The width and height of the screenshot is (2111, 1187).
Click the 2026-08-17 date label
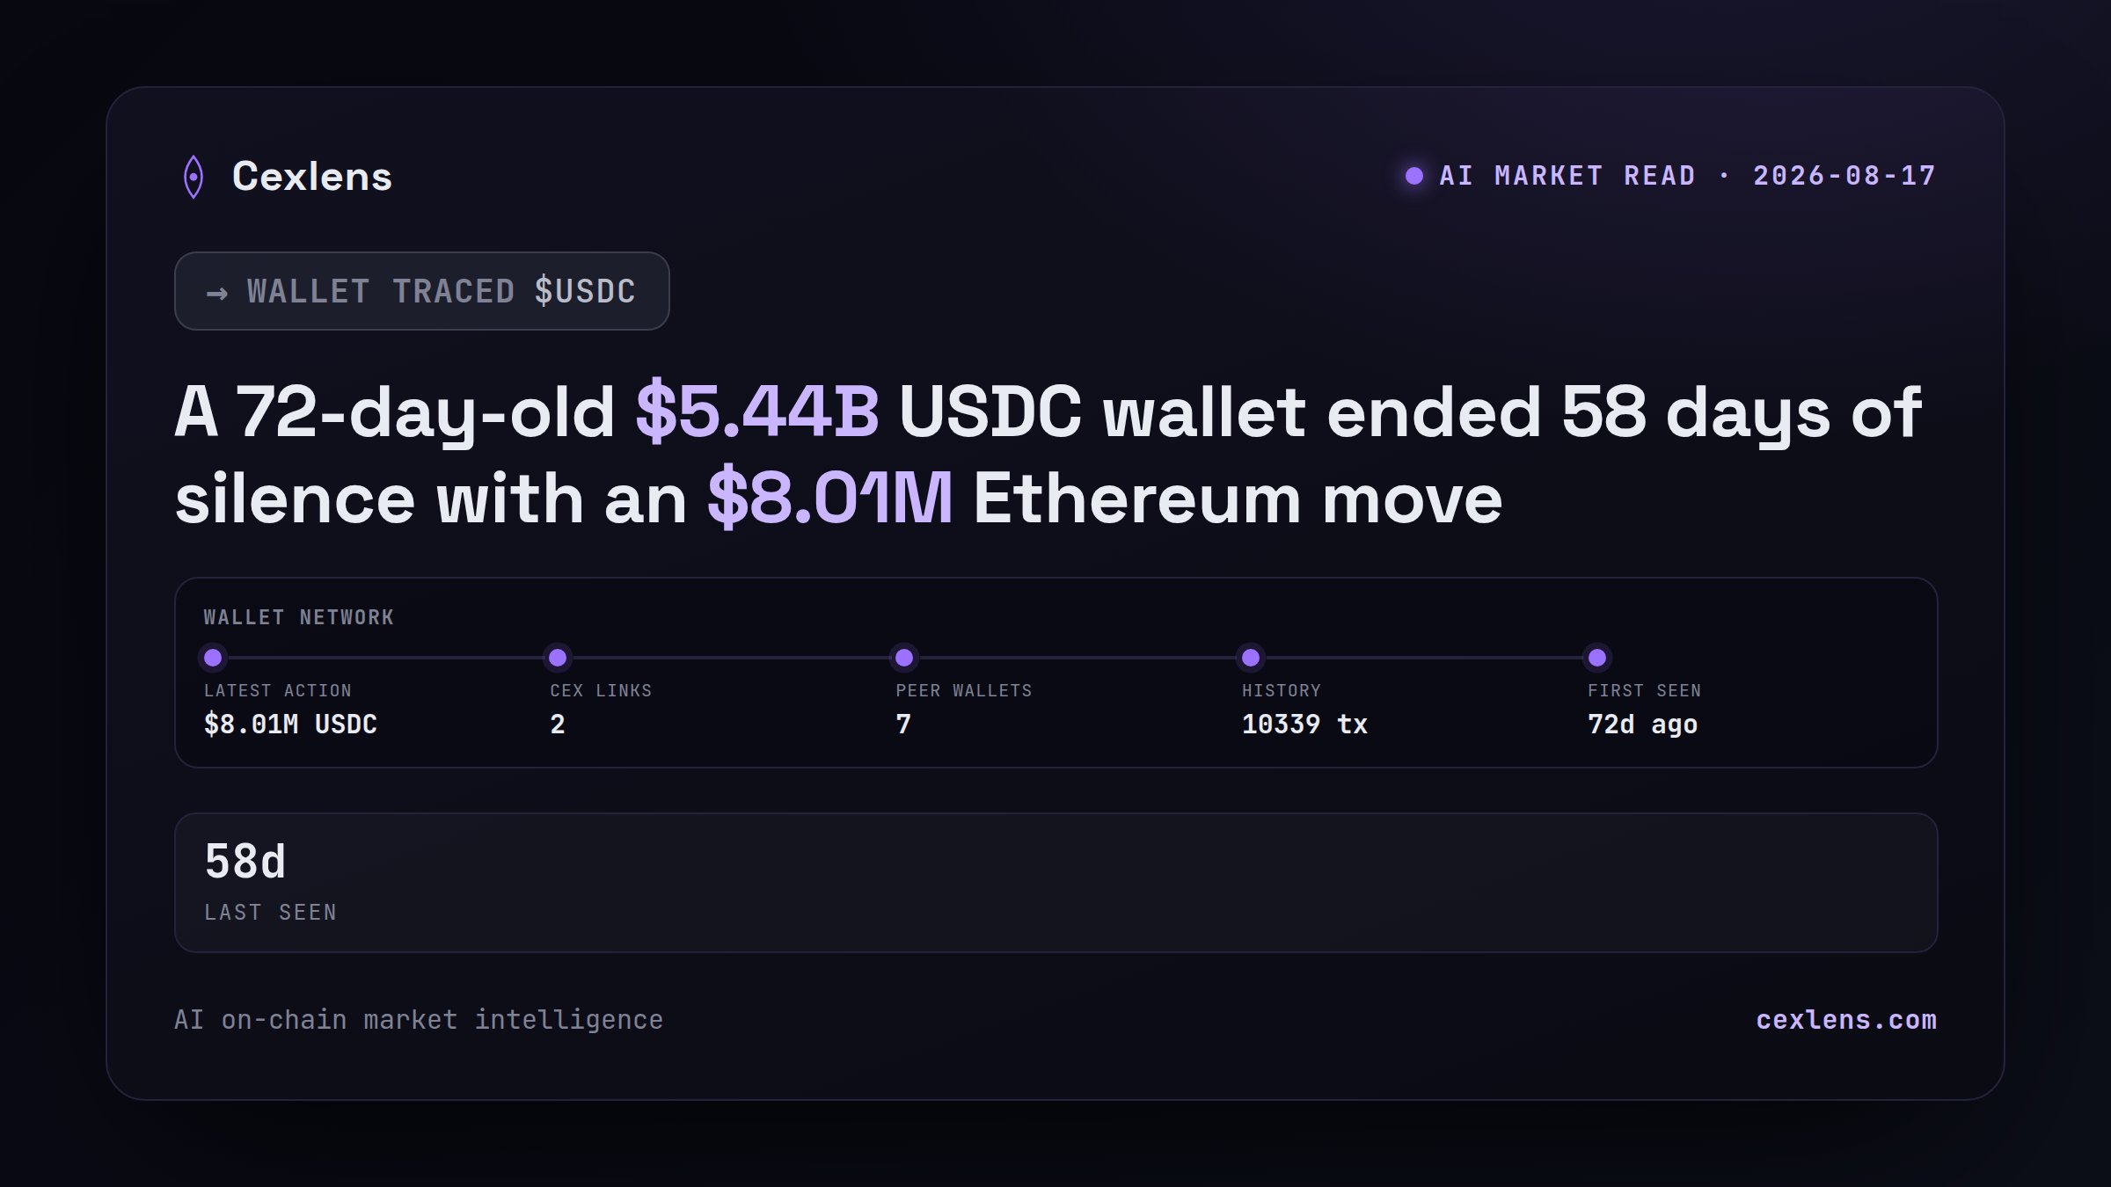coord(1844,176)
